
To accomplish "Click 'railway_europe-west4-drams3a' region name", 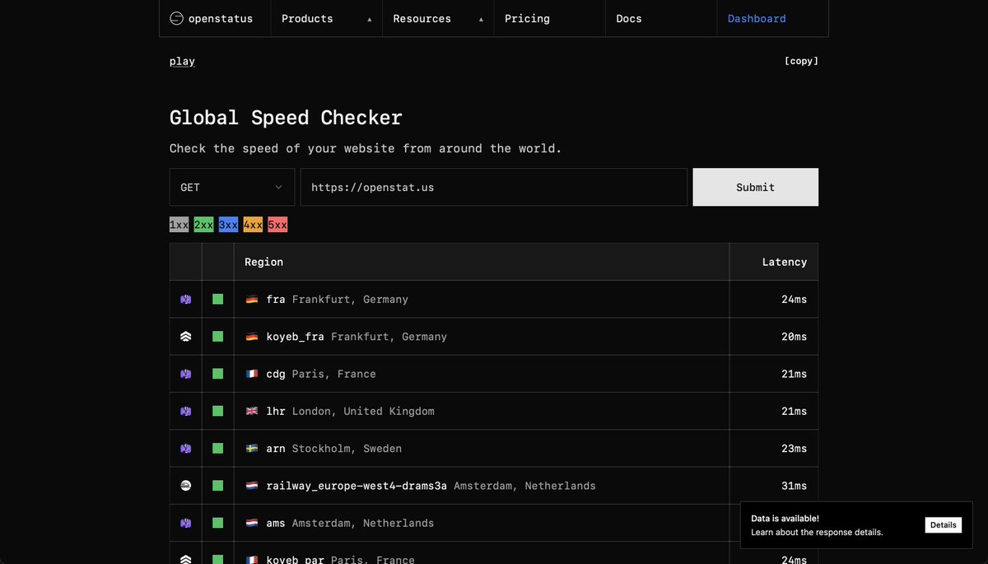I will tap(357, 486).
